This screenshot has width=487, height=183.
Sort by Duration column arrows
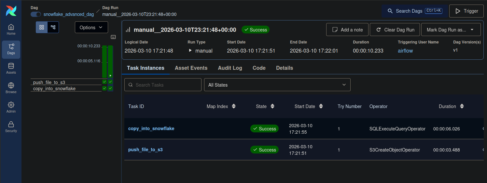[x=462, y=106]
